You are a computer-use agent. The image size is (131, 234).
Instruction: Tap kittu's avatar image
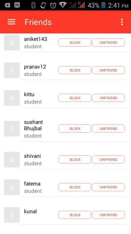click(x=12, y=98)
